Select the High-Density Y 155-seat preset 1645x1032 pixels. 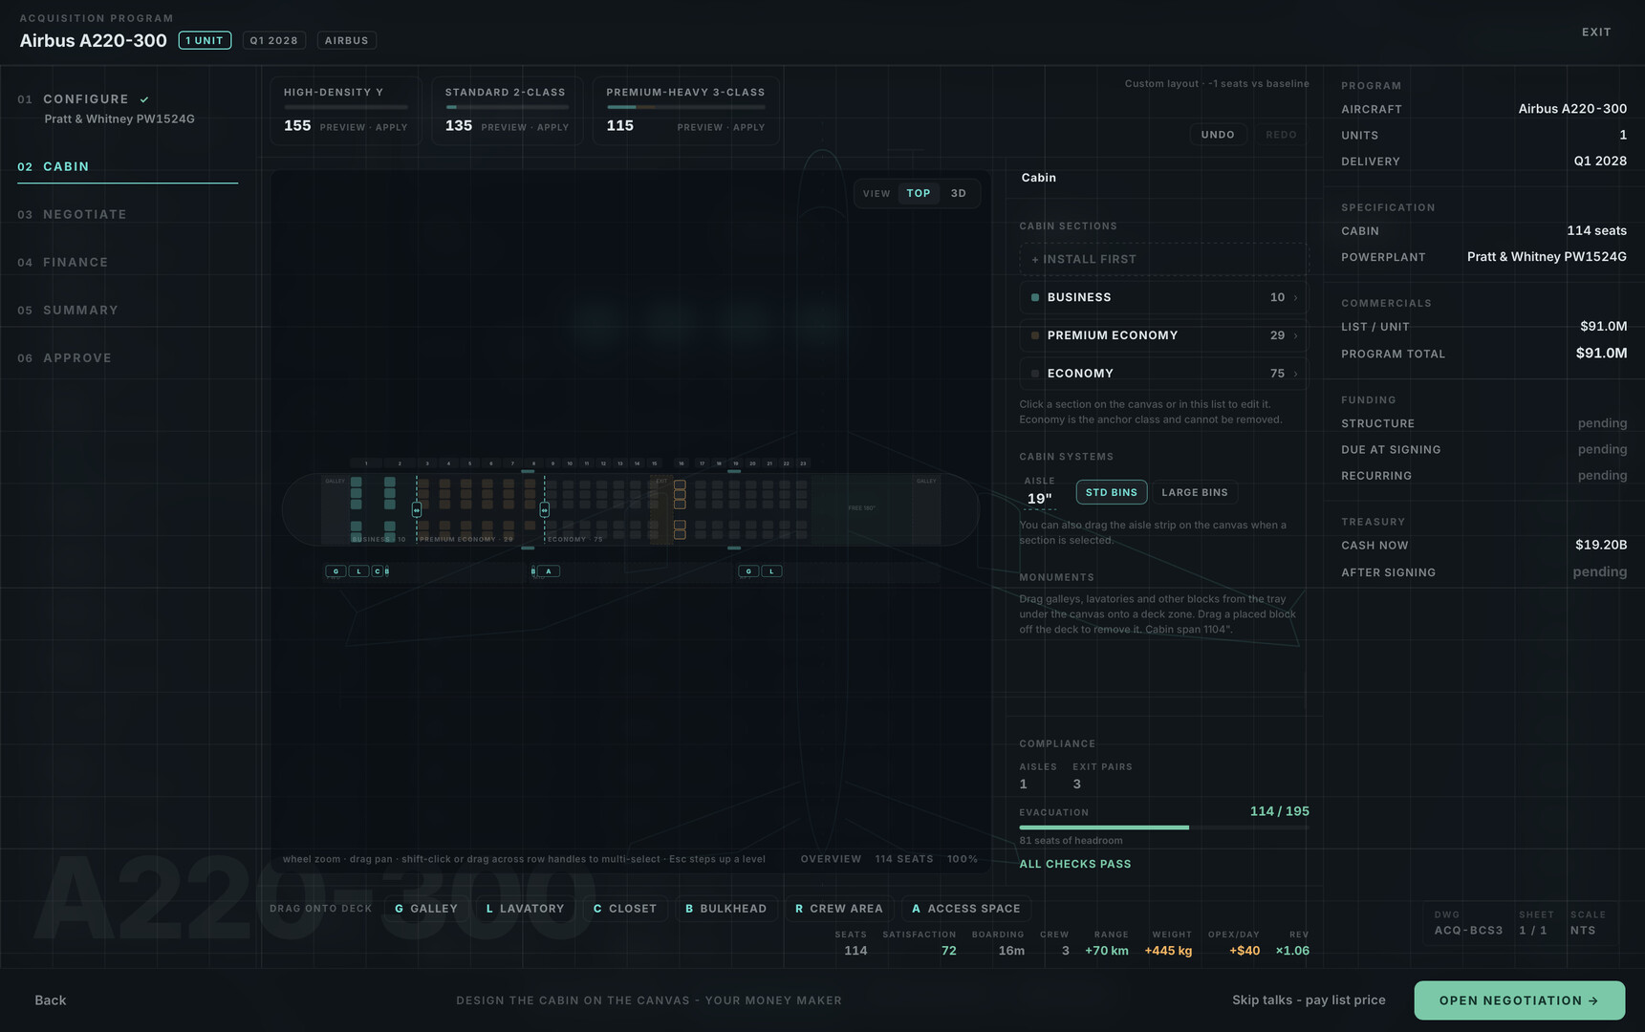click(x=346, y=111)
